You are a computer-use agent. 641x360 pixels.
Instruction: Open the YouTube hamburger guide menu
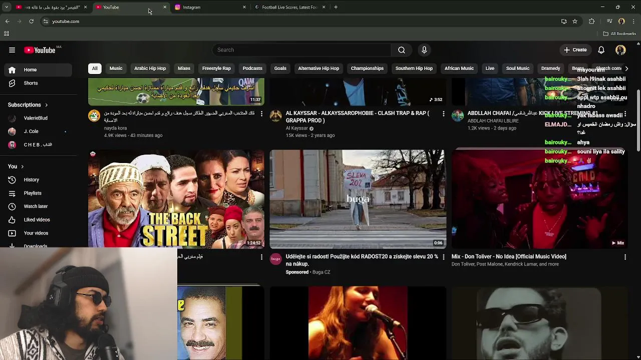tap(12, 50)
